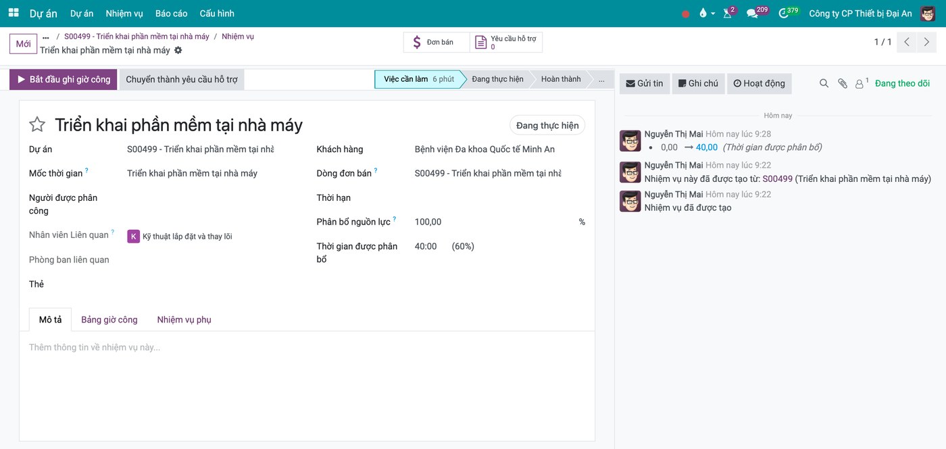Search messages with the chatter magnifier icon
This screenshot has height=449, width=946.
tap(824, 83)
